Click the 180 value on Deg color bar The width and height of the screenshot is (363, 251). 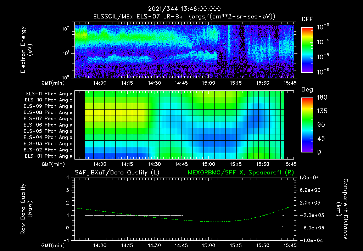[x=322, y=97]
